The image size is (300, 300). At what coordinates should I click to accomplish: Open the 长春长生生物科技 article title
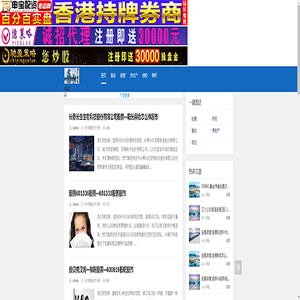[x=113, y=117]
